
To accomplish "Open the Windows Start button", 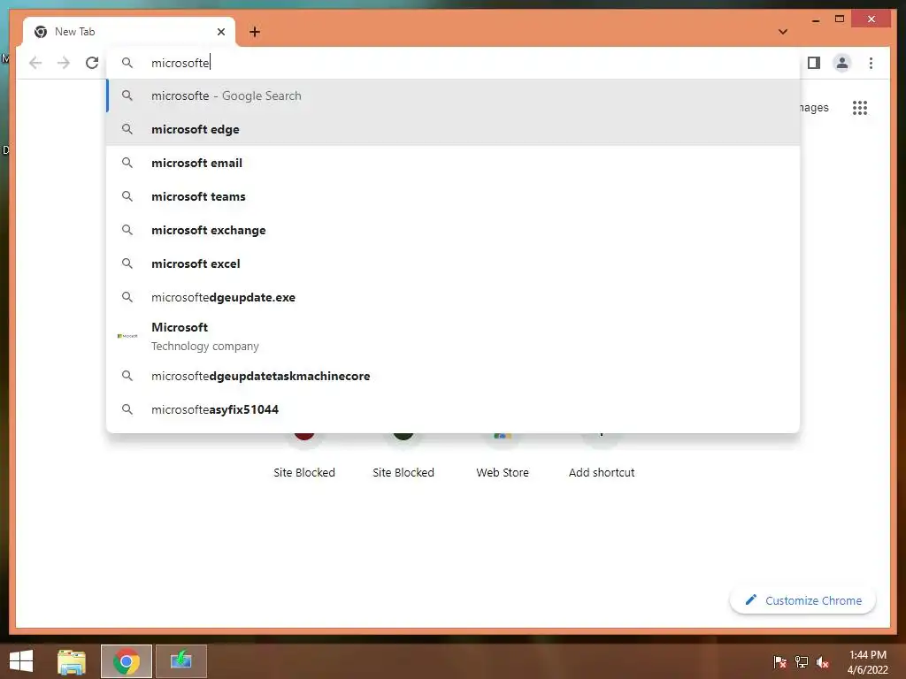I will coord(21,661).
